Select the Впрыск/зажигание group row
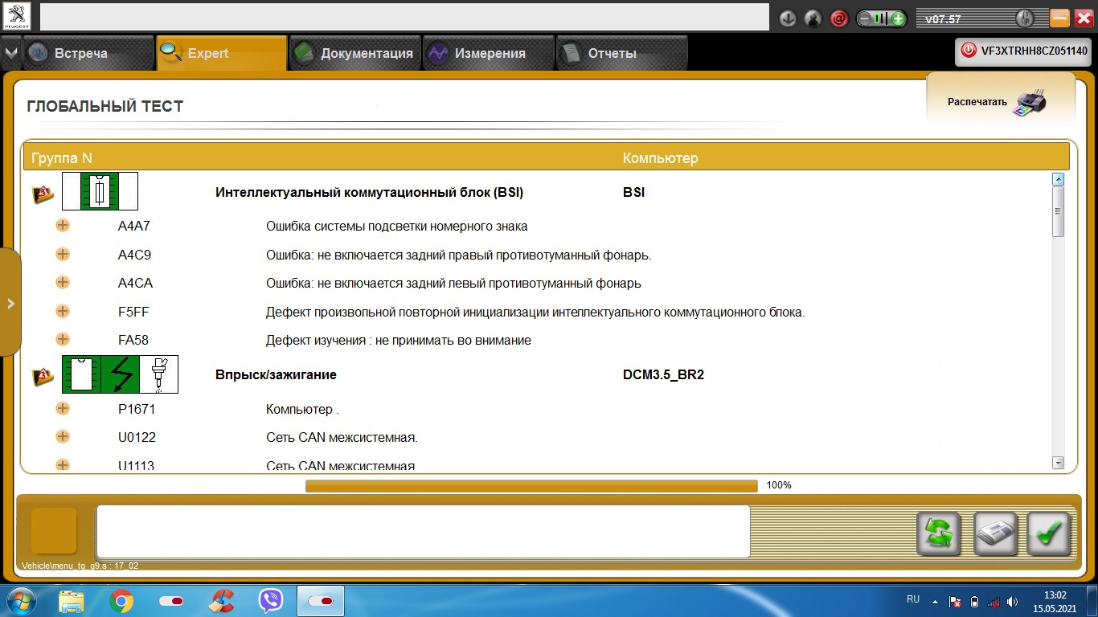This screenshot has width=1098, height=617. pos(537,374)
